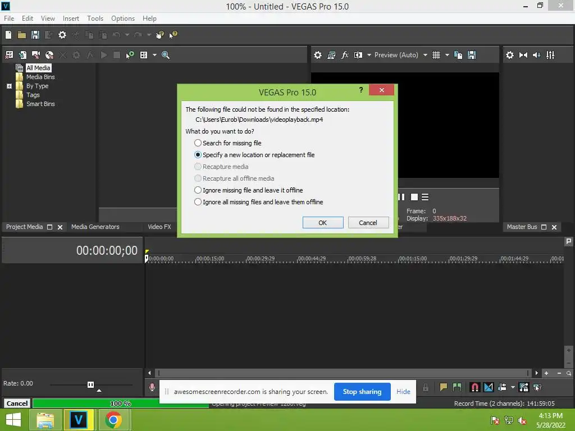Click the Dim Output speaker icon
575x431 pixels.
[x=536, y=55]
